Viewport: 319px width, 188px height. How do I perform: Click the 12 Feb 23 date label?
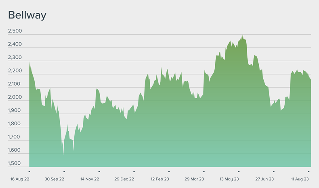click(159, 179)
